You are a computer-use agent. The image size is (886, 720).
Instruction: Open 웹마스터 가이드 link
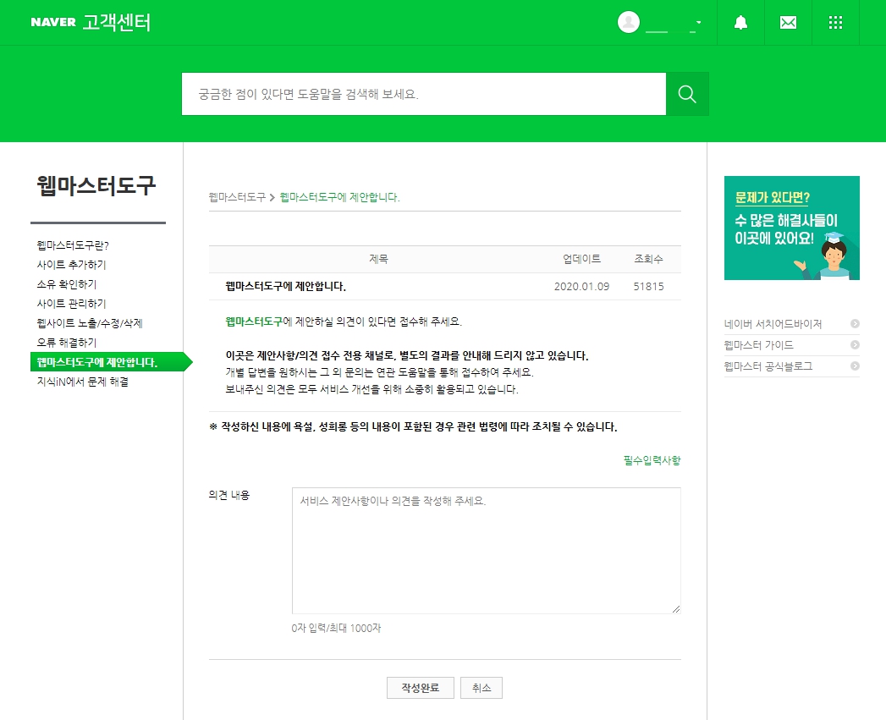click(x=759, y=344)
